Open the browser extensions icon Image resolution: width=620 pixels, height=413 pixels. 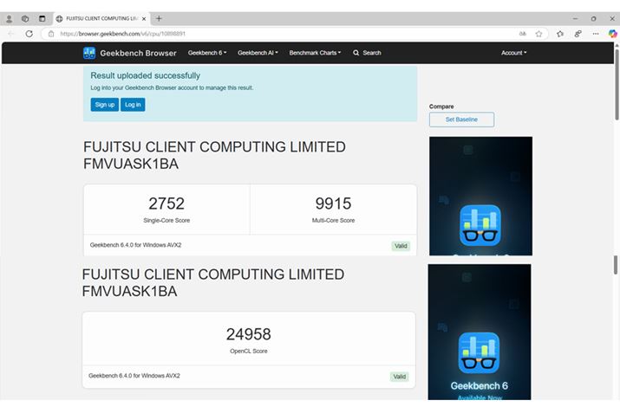click(x=578, y=34)
